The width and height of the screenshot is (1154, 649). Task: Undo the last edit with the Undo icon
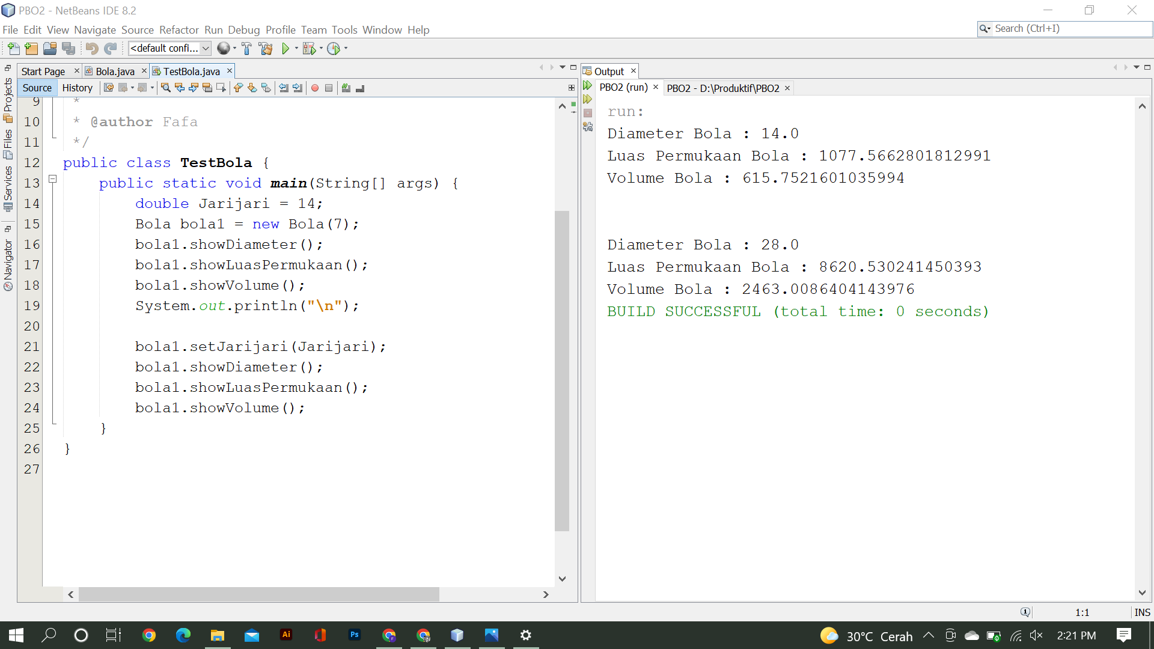tap(91, 49)
